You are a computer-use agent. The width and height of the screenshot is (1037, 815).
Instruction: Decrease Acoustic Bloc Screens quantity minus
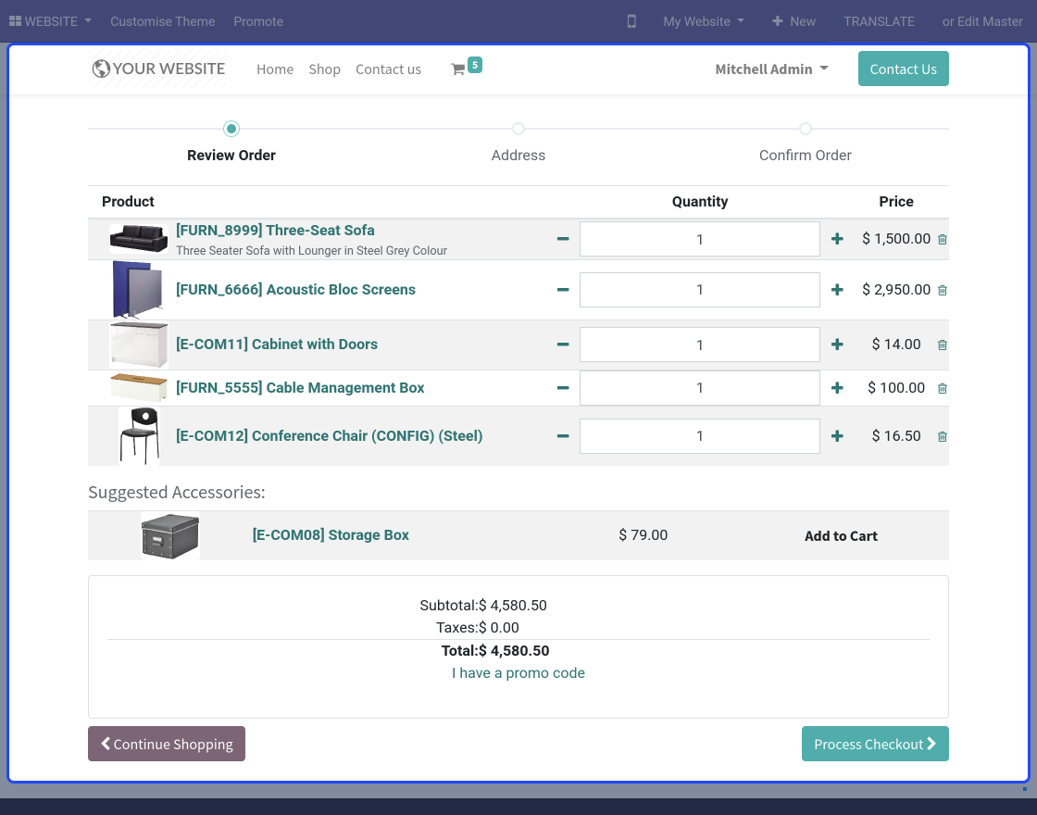563,290
